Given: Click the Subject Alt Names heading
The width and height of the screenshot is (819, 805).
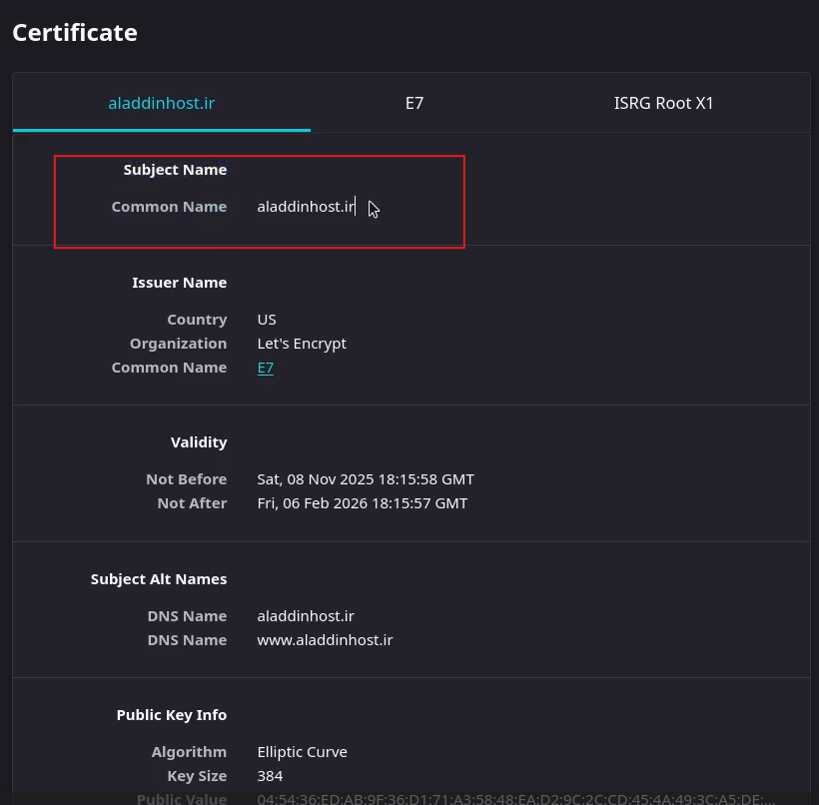Looking at the screenshot, I should tap(159, 579).
